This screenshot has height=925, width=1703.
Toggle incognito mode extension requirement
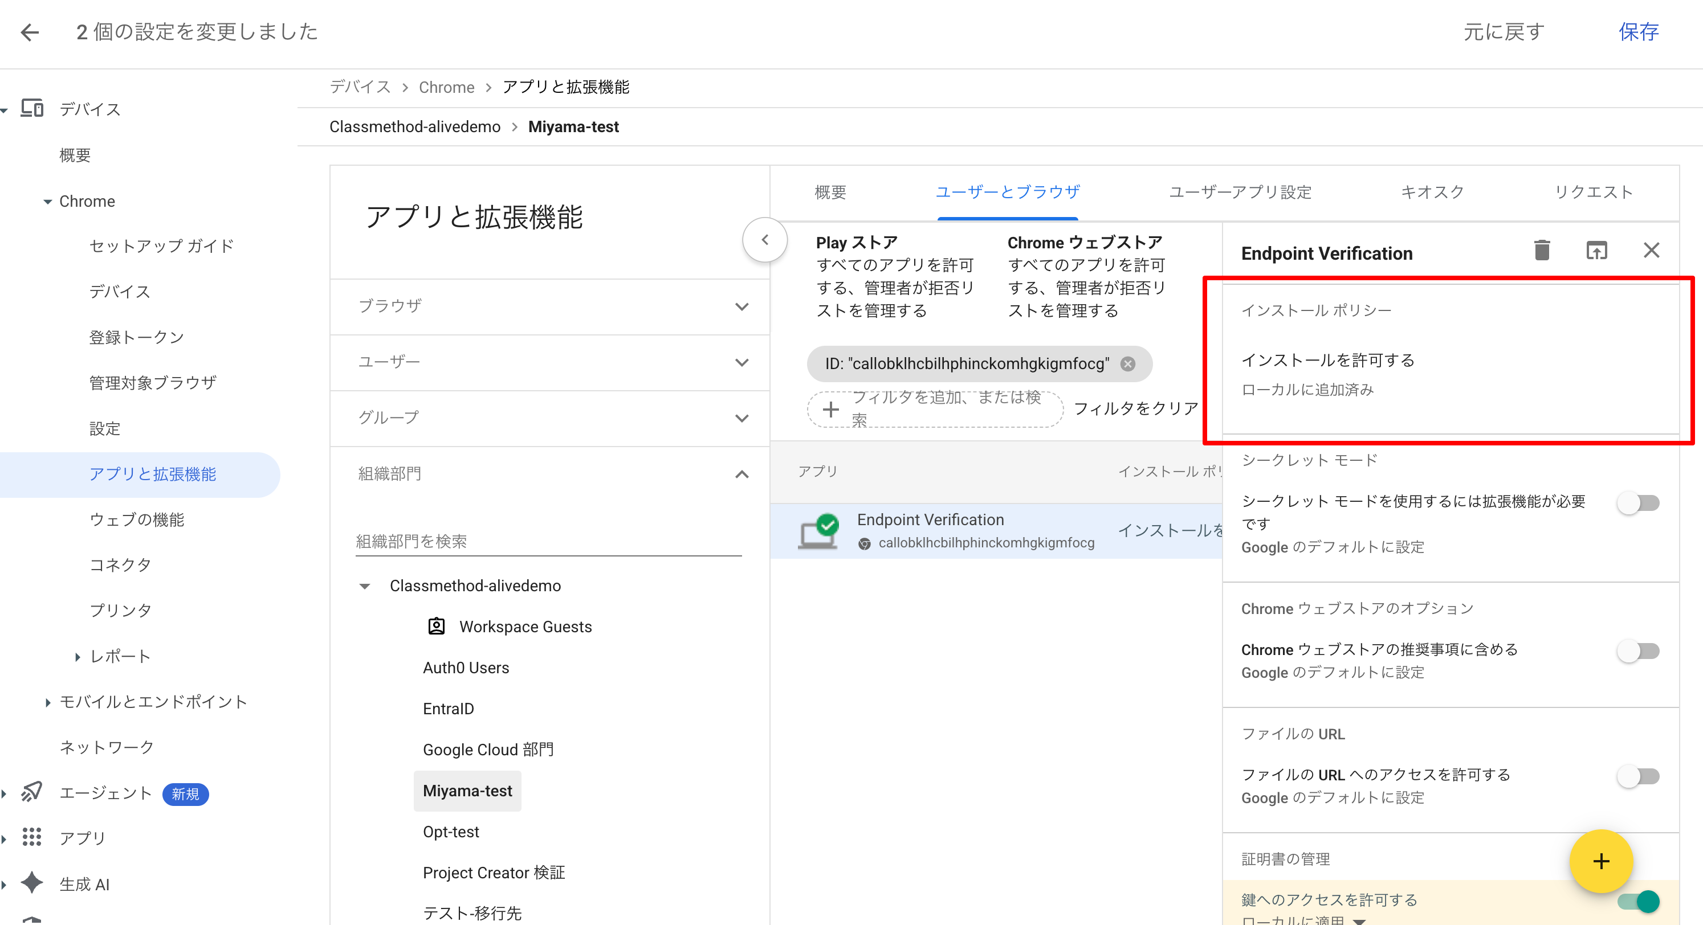tap(1639, 503)
